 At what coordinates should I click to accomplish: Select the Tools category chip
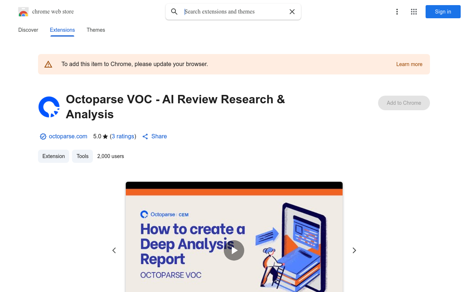[83, 156]
